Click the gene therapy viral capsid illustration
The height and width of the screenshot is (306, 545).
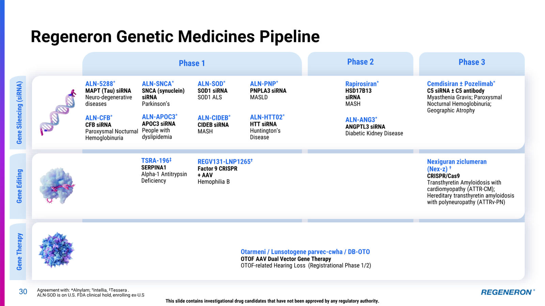tap(56, 250)
